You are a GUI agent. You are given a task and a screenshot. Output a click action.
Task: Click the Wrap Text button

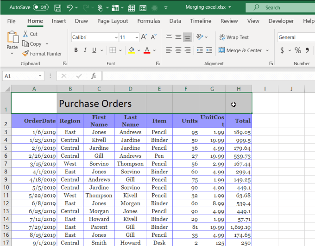tap(234, 37)
